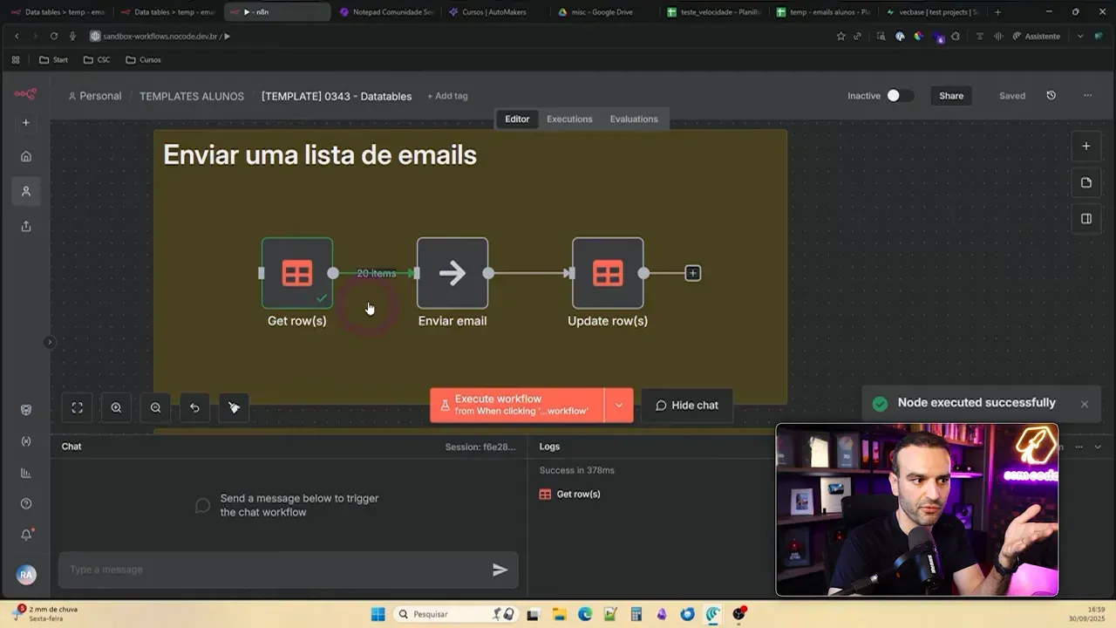Screen dimensions: 1116x628
Task: Click the fit-to-view icon below the canvas
Action: pos(77,407)
